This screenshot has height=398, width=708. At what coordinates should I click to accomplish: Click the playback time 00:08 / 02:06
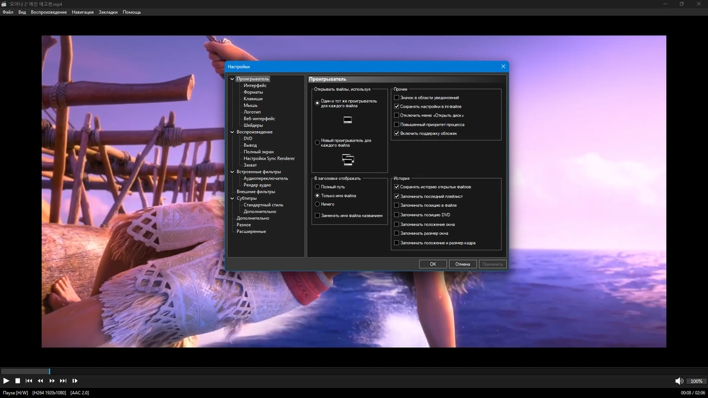point(693,393)
